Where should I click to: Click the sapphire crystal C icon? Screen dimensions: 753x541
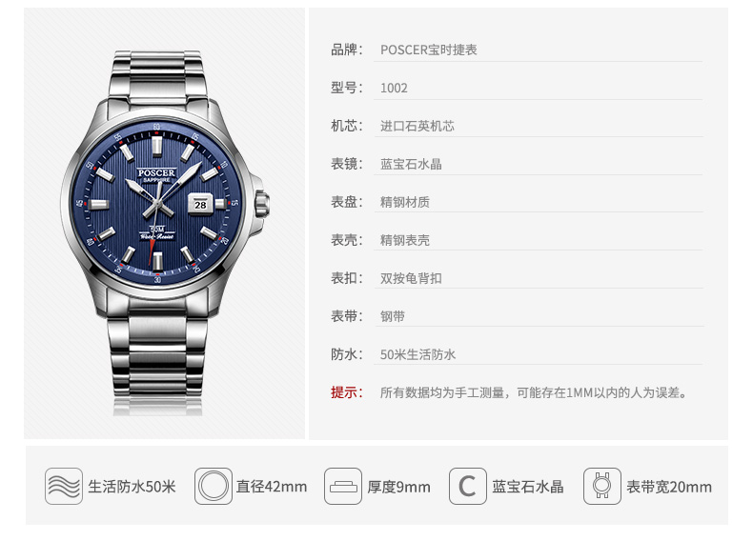tap(468, 487)
